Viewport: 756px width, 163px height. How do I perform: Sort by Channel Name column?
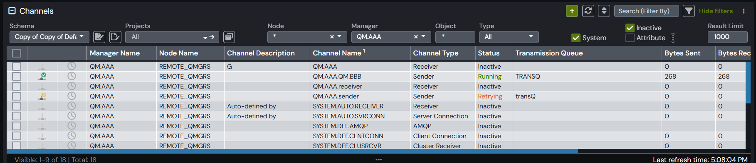pos(337,53)
